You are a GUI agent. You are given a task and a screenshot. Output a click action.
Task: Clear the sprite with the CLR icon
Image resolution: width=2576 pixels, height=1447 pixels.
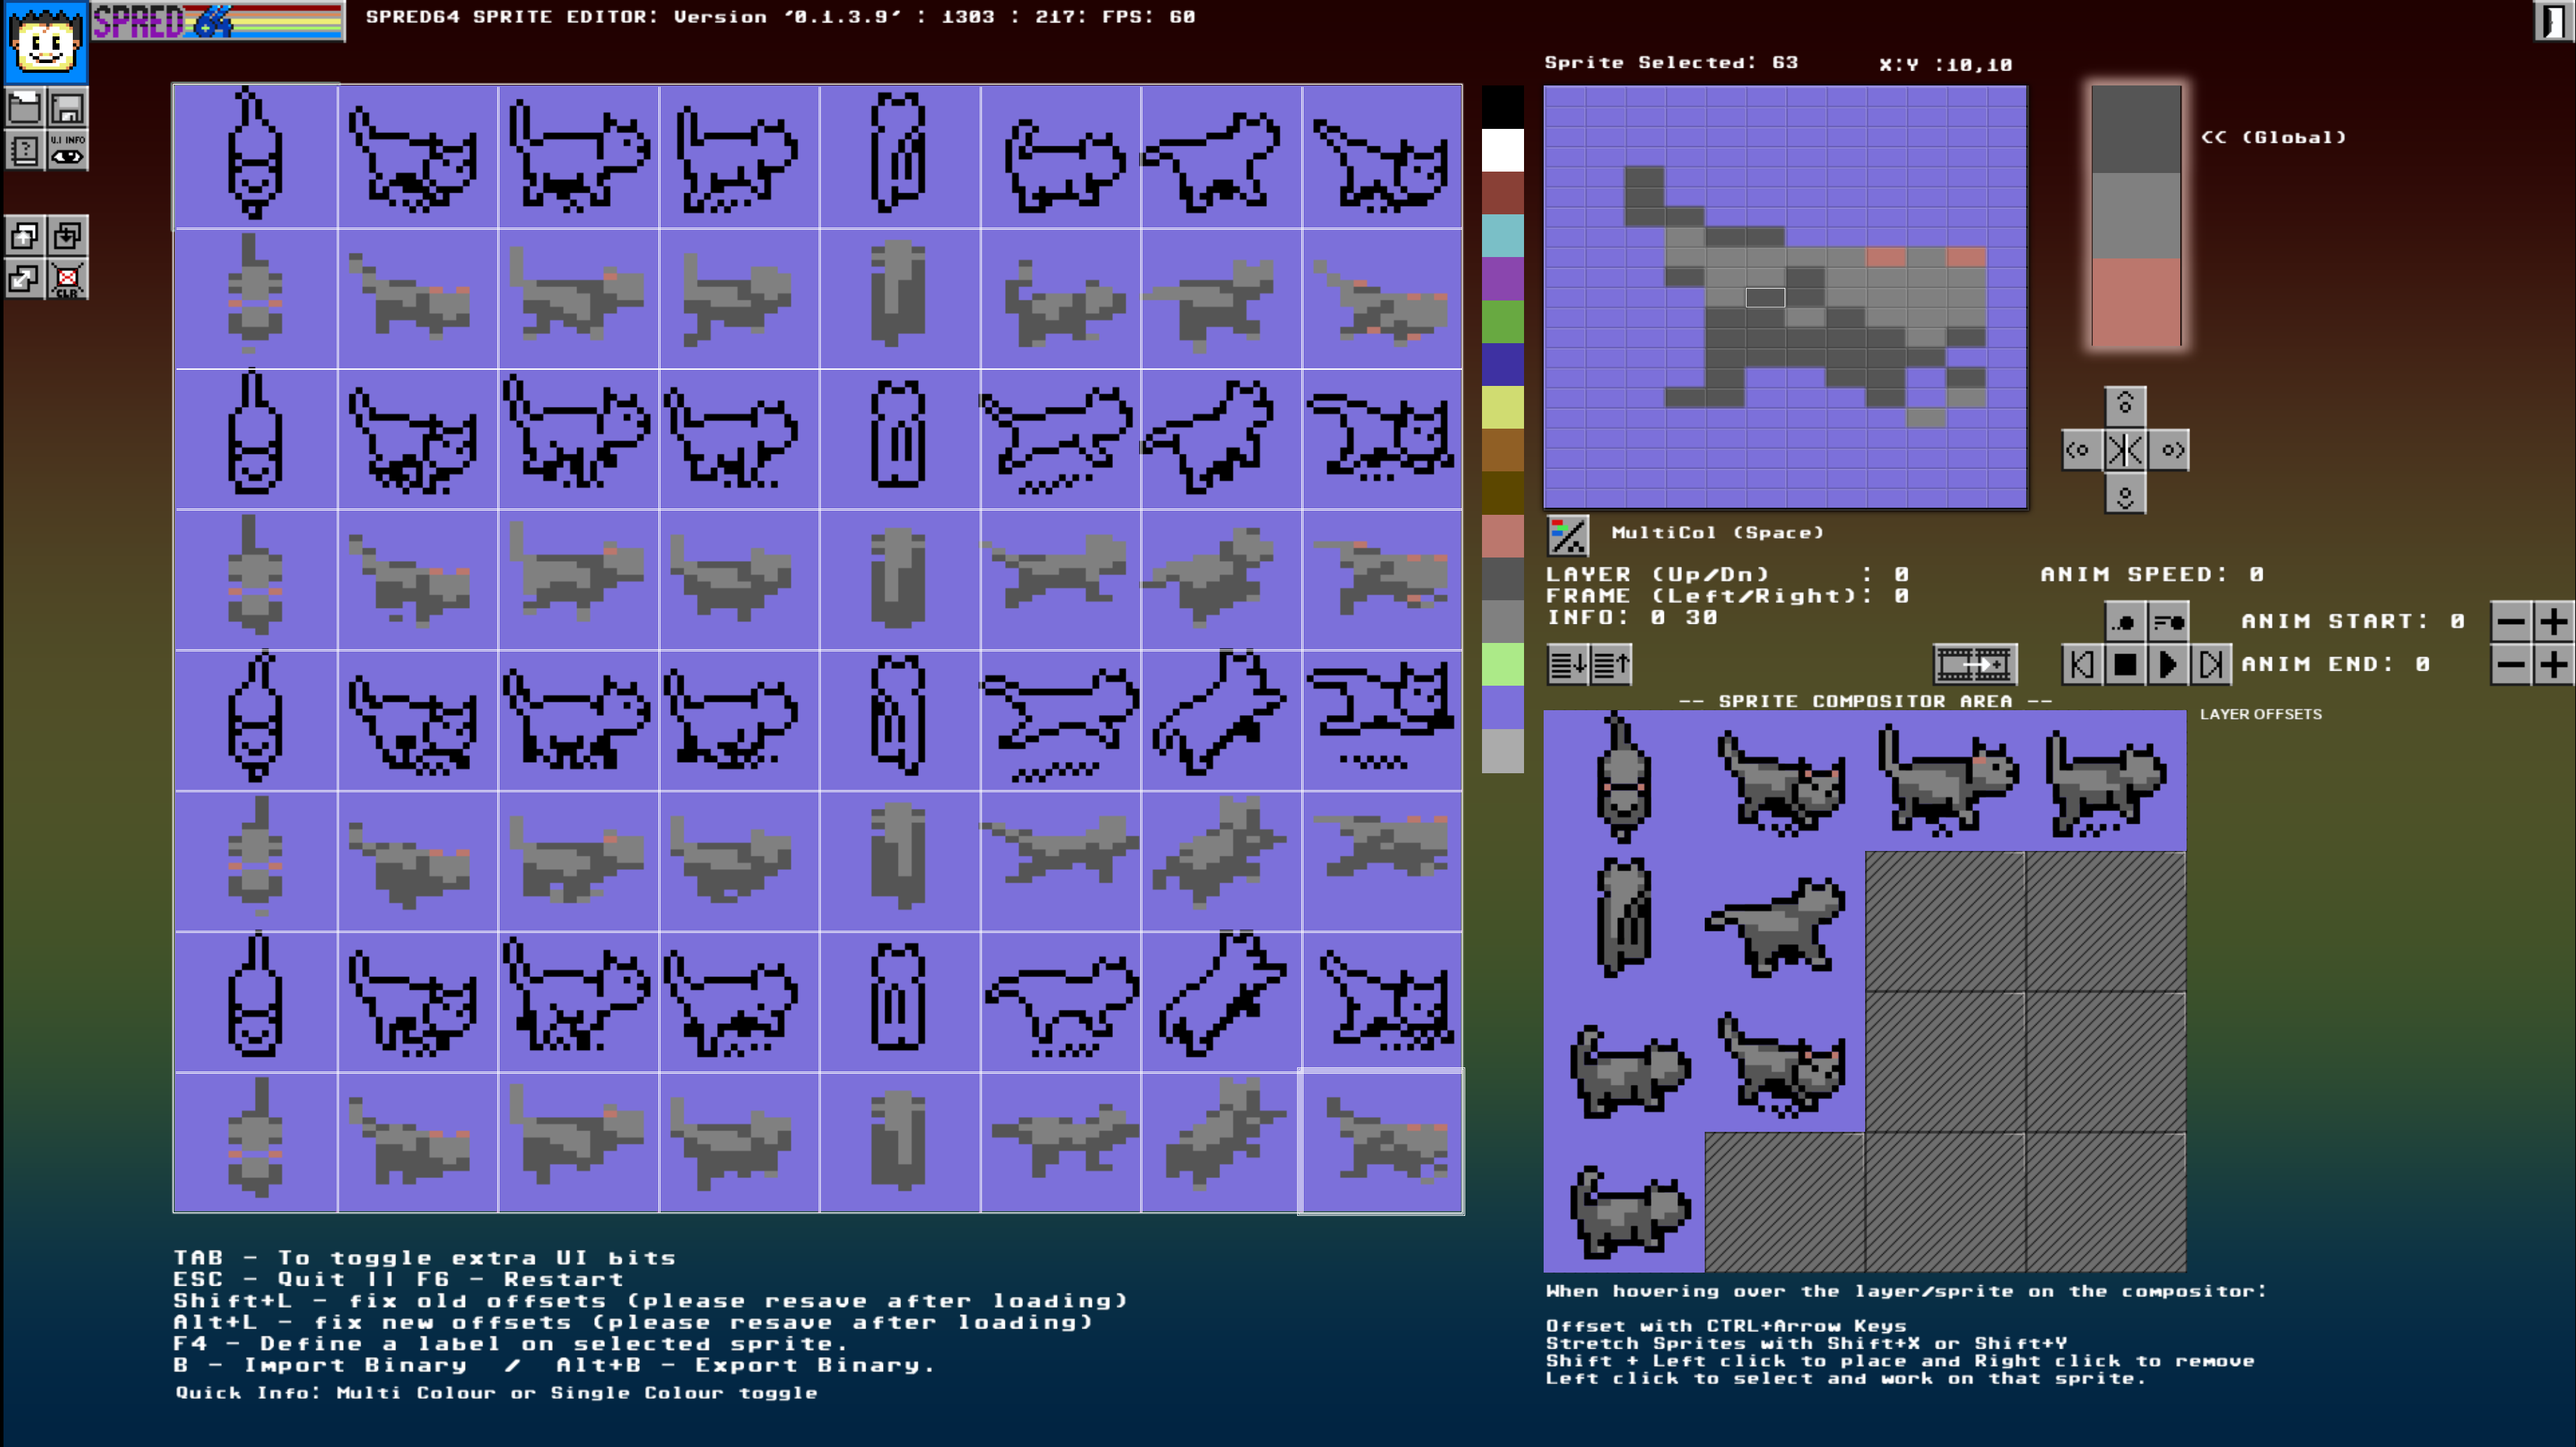68,279
